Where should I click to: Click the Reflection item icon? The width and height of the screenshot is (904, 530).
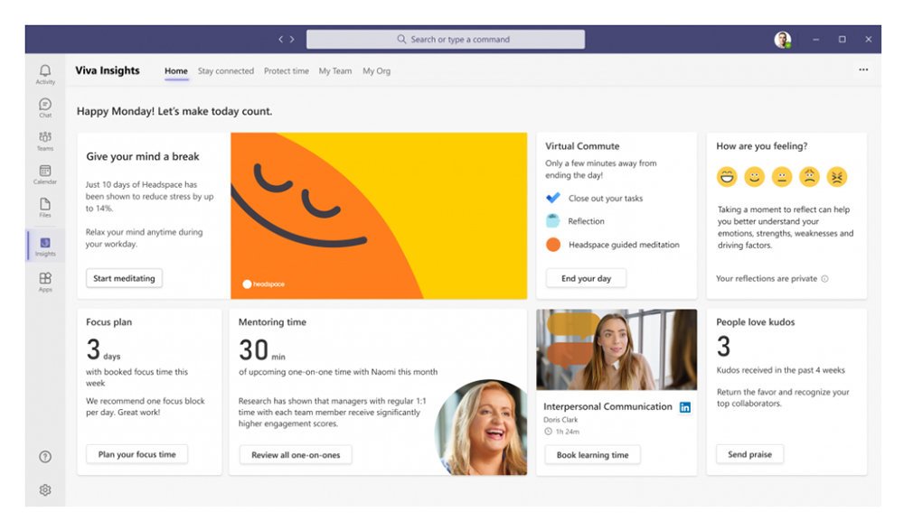coord(553,220)
